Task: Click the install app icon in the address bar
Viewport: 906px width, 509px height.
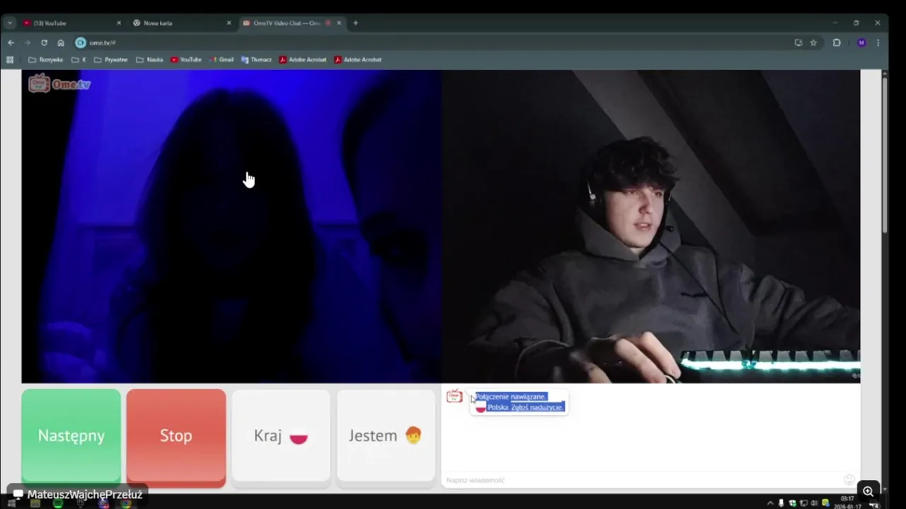Action: [798, 42]
